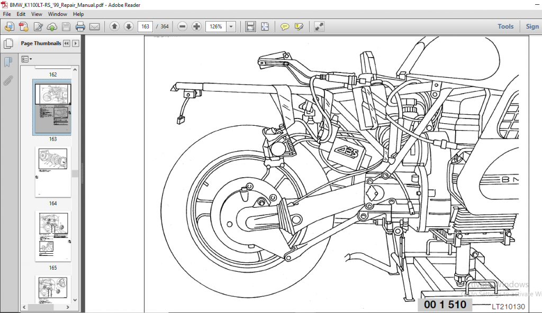Click the Create PDF online icon
This screenshot has height=313, width=542.
click(10, 26)
